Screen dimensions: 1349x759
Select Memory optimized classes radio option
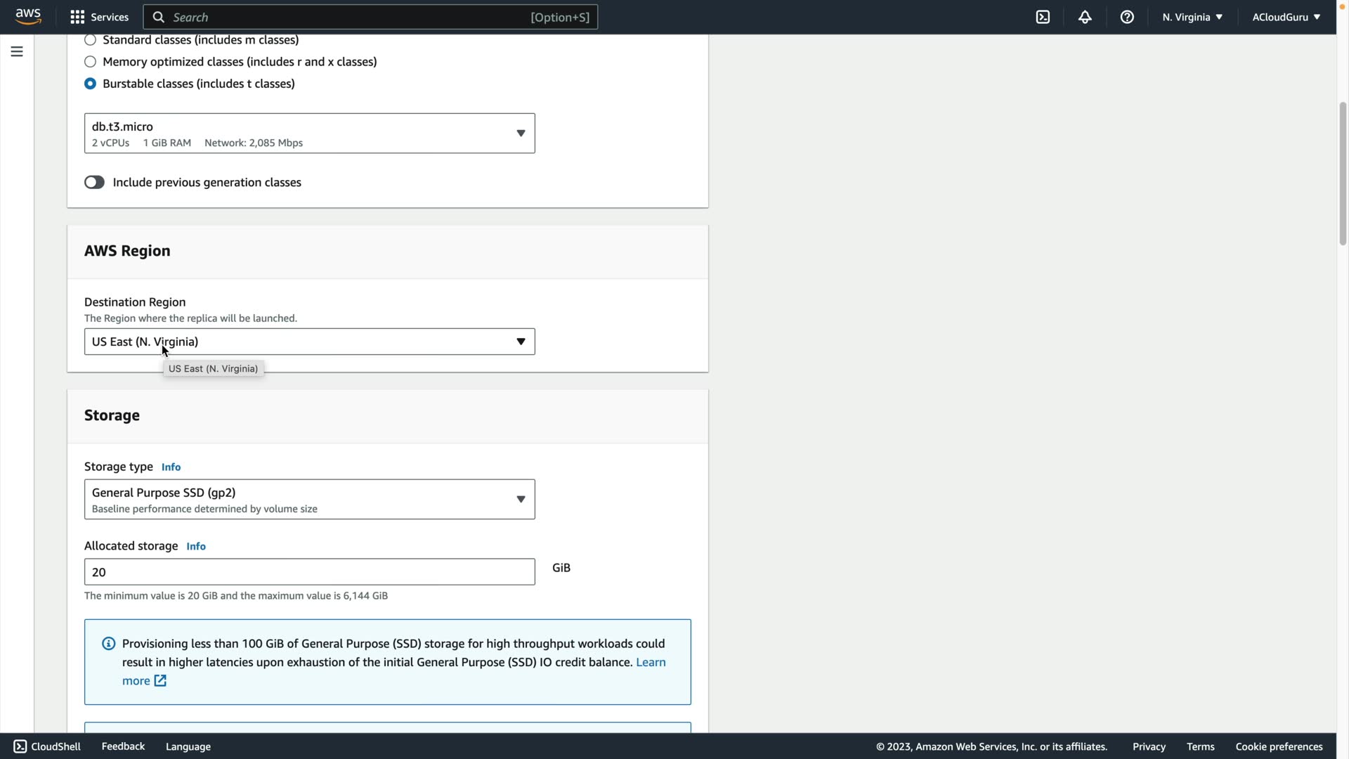coord(91,62)
